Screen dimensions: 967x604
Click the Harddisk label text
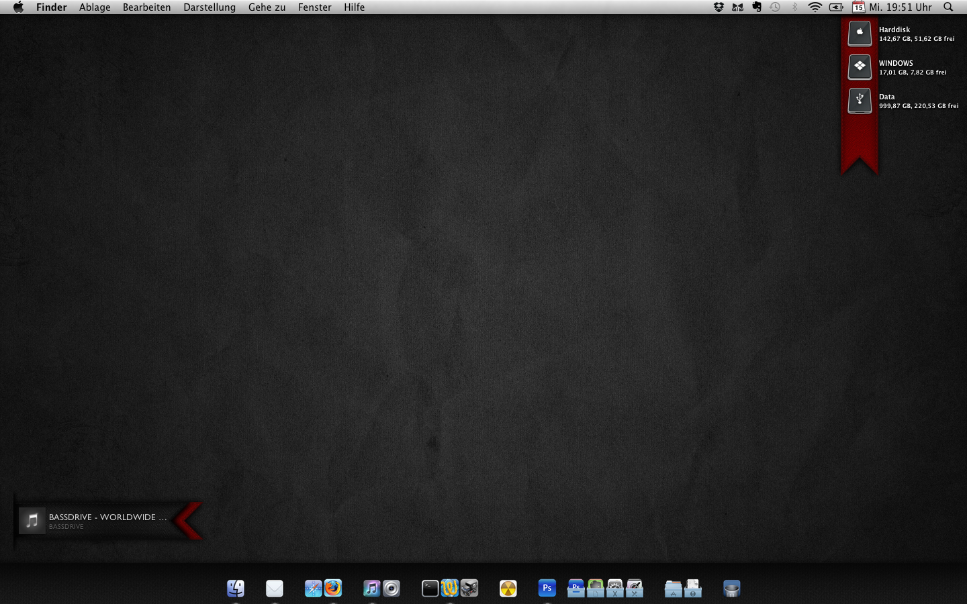[894, 30]
